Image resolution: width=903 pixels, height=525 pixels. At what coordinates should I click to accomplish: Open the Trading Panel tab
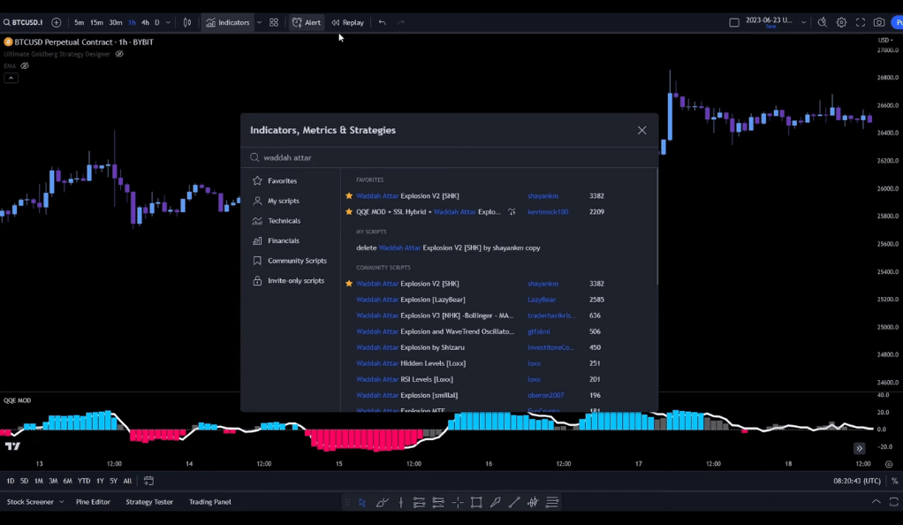[x=209, y=502]
